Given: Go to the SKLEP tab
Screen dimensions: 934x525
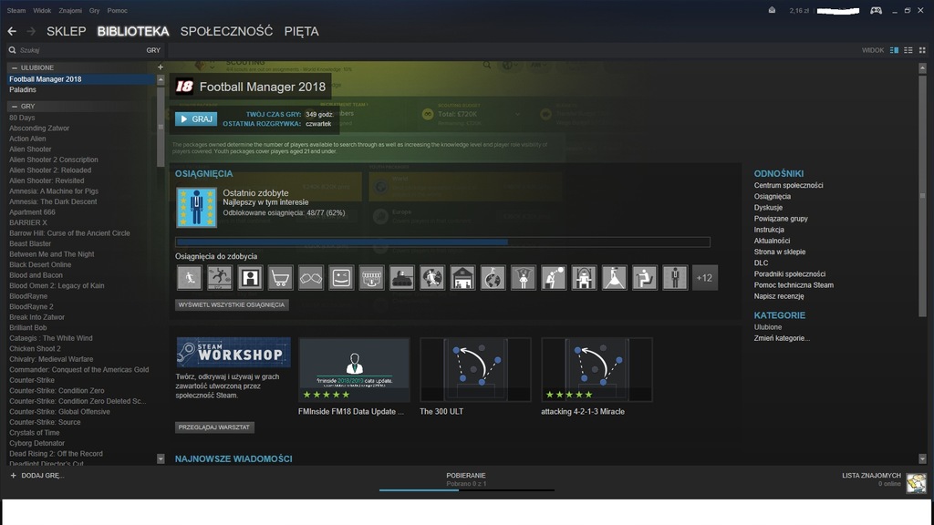Looking at the screenshot, I should (66, 31).
